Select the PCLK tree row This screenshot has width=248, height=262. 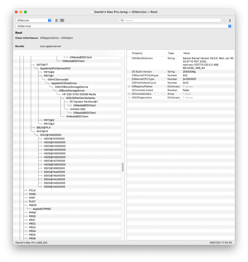pyautogui.click(x=67, y=190)
